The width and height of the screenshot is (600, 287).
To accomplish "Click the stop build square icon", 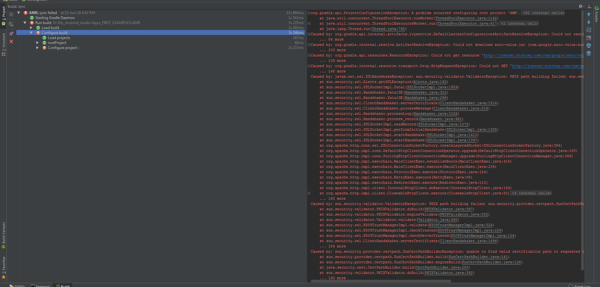I will click(11, 14).
